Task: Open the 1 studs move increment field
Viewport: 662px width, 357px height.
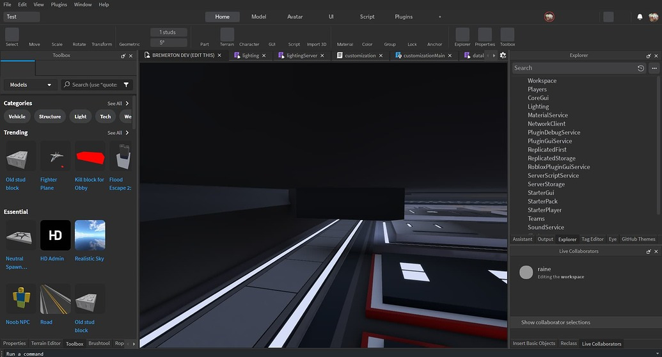Action: [x=168, y=32]
